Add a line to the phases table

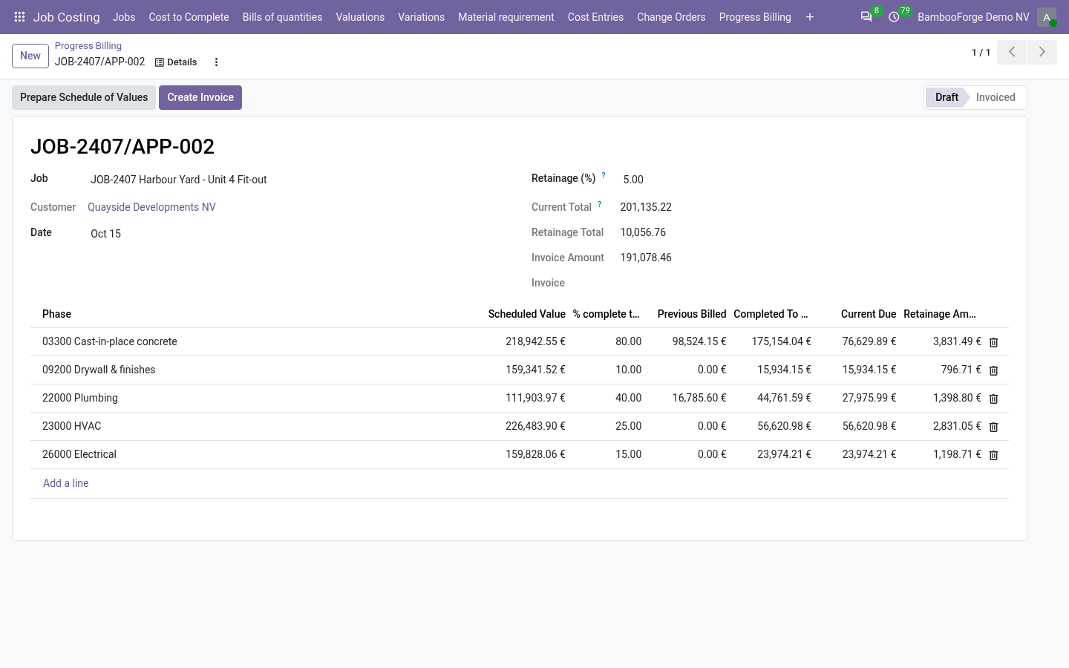pos(66,483)
